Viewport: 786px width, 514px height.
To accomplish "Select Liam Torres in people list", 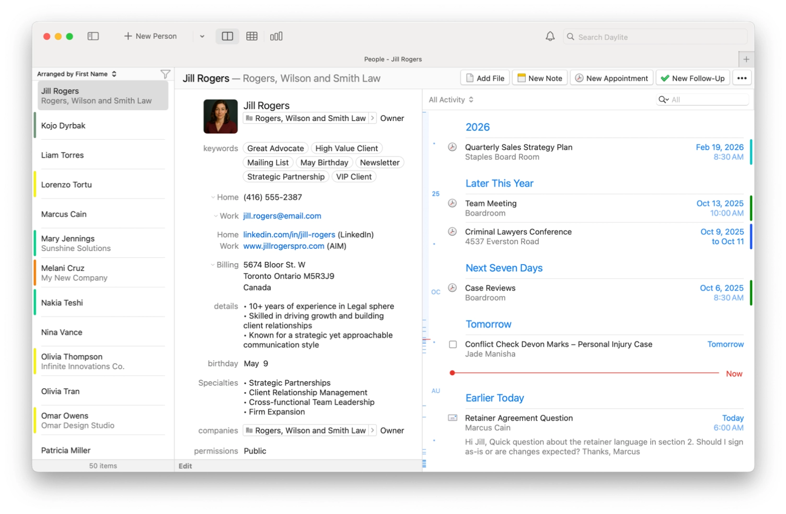I will click(x=103, y=155).
